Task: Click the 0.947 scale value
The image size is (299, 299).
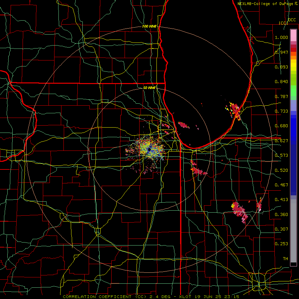Action: click(x=281, y=52)
